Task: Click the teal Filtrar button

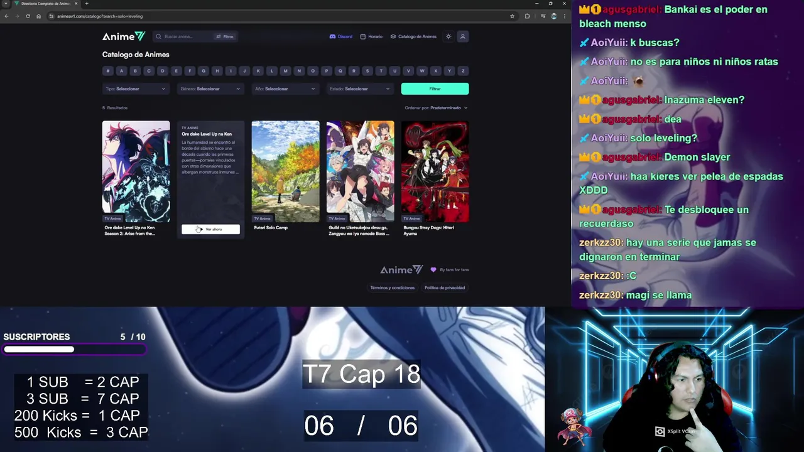Action: pos(435,89)
